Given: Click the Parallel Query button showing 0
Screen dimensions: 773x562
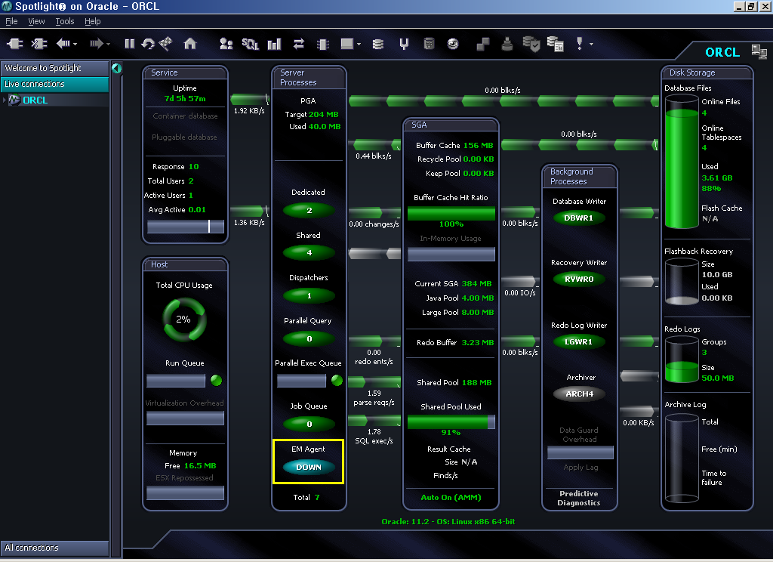Looking at the screenshot, I should click(309, 338).
